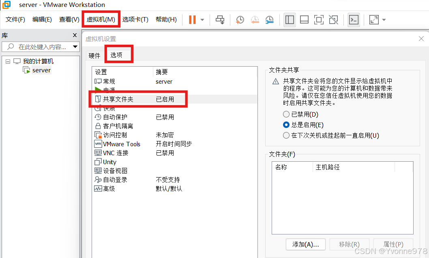
Task: Select 我的计算机 in the library tree
Action: point(38,61)
